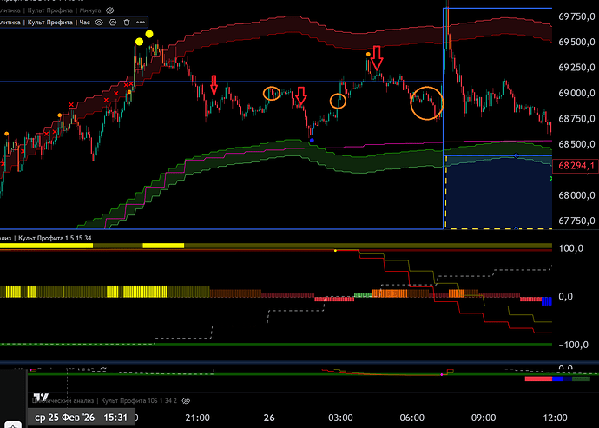Viewport: 599px width, 428px height.
Task: Click the topmost yellow dot marker
Action: click(149, 34)
